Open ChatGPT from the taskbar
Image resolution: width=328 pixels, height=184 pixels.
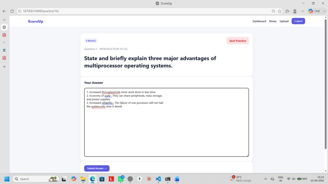(x=130, y=179)
